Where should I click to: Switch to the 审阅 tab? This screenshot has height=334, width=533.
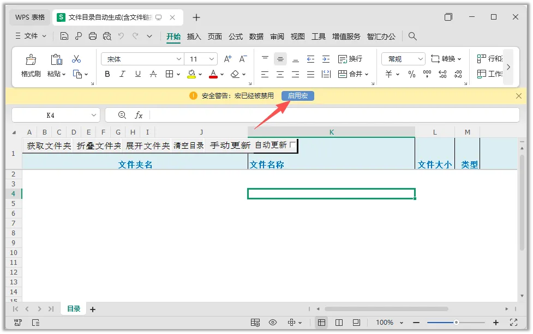coord(277,37)
